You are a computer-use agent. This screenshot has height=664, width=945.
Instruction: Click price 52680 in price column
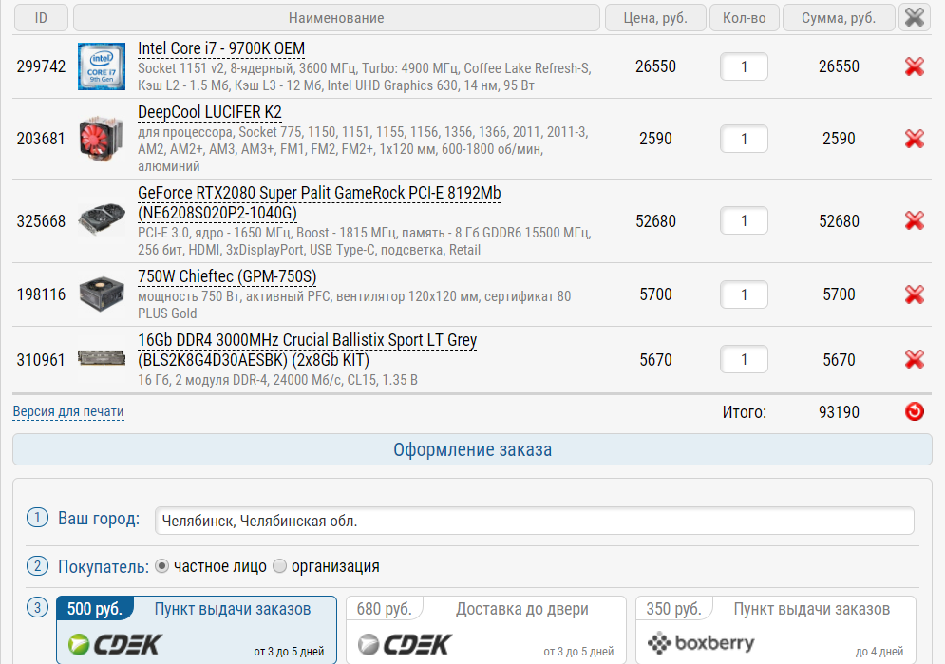655,221
